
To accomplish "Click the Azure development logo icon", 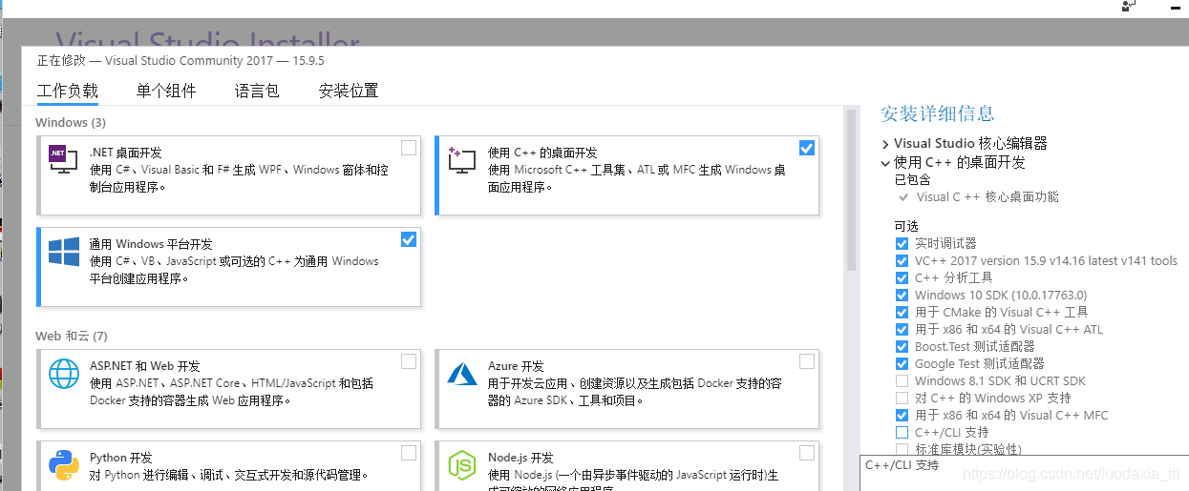I will 462,374.
